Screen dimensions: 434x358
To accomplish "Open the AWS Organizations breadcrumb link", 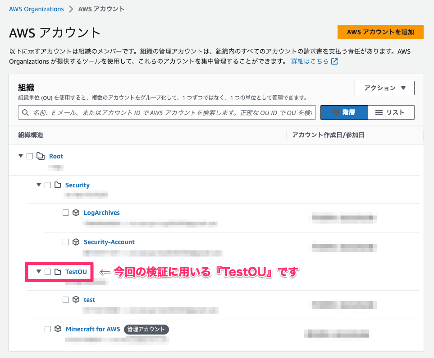I will 36,9.
